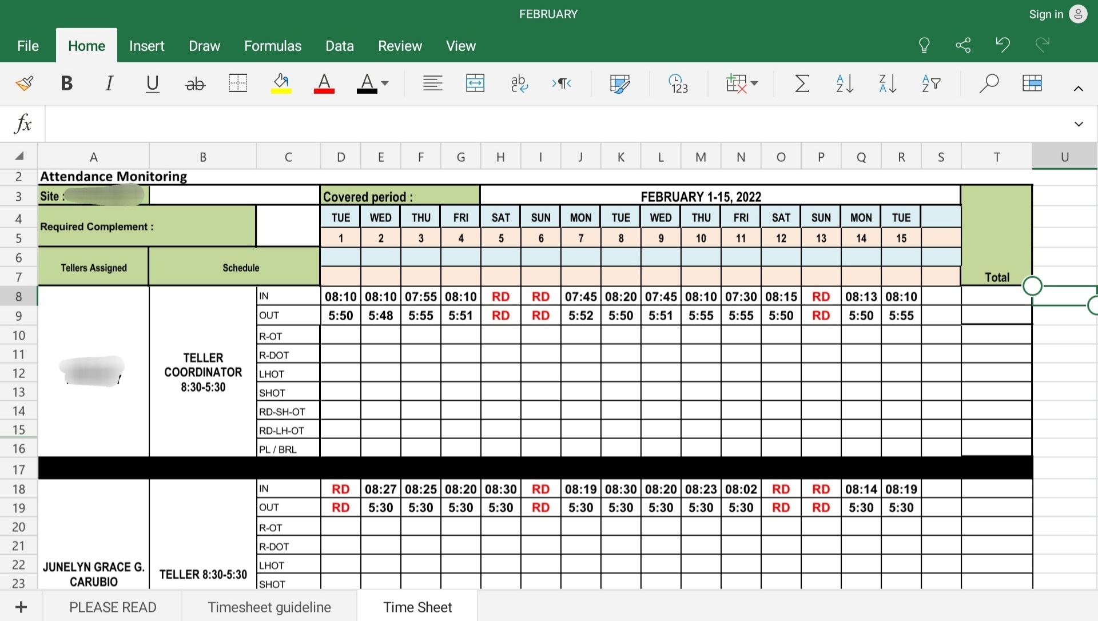Toggle italic formatting
The height and width of the screenshot is (621, 1098).
[109, 83]
